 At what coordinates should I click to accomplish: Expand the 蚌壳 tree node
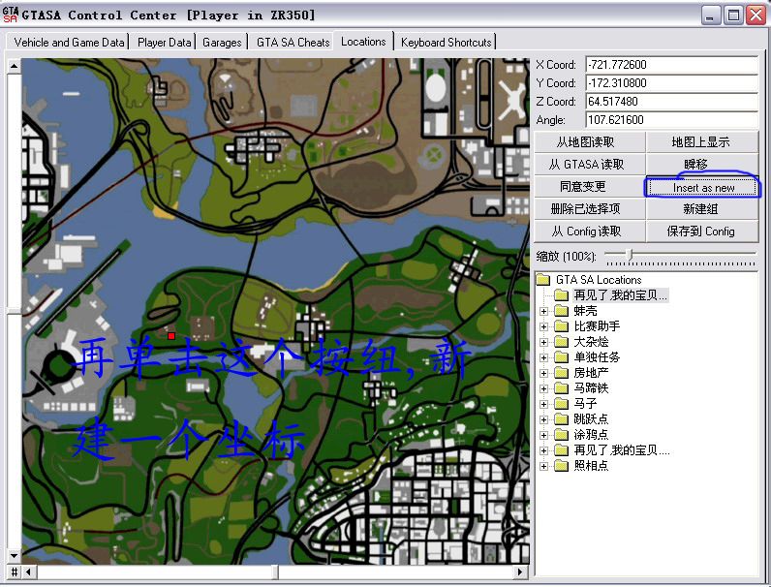[x=543, y=311]
